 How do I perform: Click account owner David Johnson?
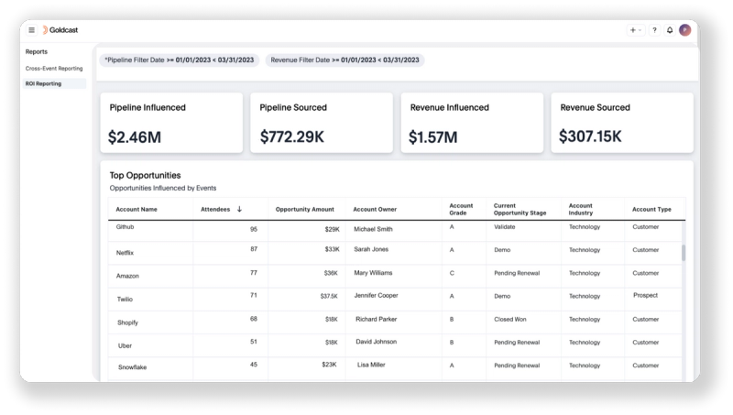[377, 342]
